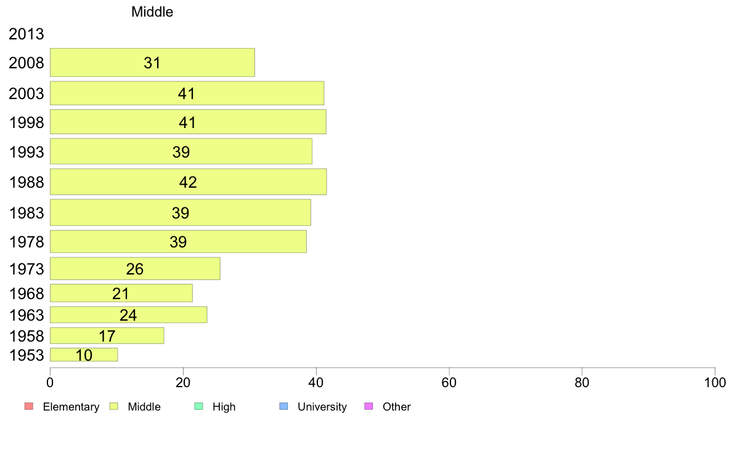Click the 1998 bar labeled 41

click(x=188, y=122)
